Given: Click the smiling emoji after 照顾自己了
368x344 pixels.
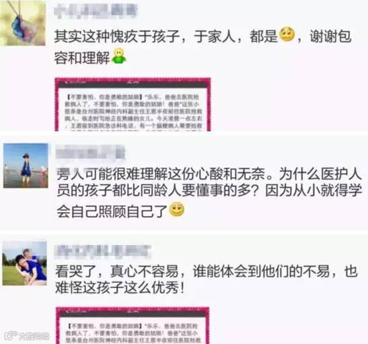Looking at the screenshot, I should click(177, 209).
